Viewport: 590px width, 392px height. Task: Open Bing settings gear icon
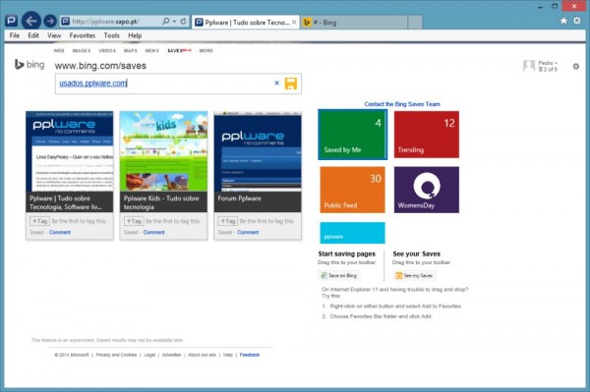[x=575, y=67]
